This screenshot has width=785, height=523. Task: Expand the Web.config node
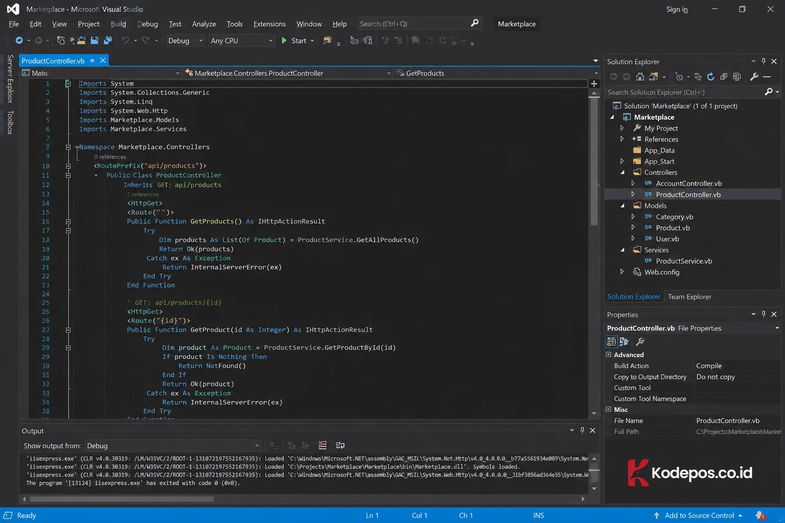pos(622,272)
